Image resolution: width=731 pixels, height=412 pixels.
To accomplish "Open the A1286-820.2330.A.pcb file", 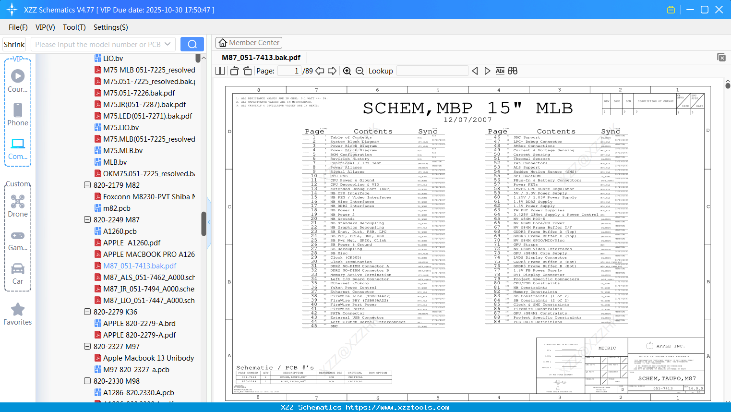I will 139,392.
